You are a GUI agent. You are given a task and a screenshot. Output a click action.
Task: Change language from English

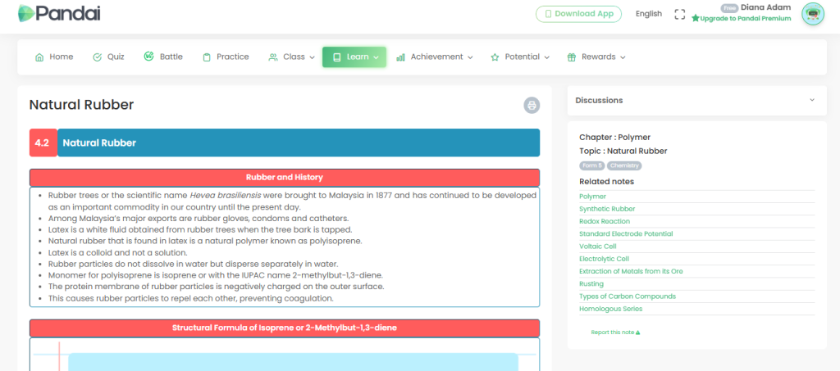[x=648, y=14]
